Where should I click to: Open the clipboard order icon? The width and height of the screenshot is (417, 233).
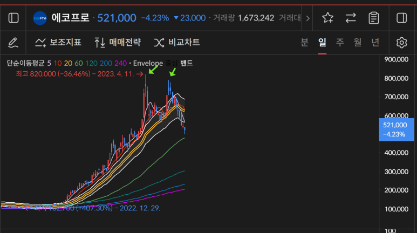[374, 18]
